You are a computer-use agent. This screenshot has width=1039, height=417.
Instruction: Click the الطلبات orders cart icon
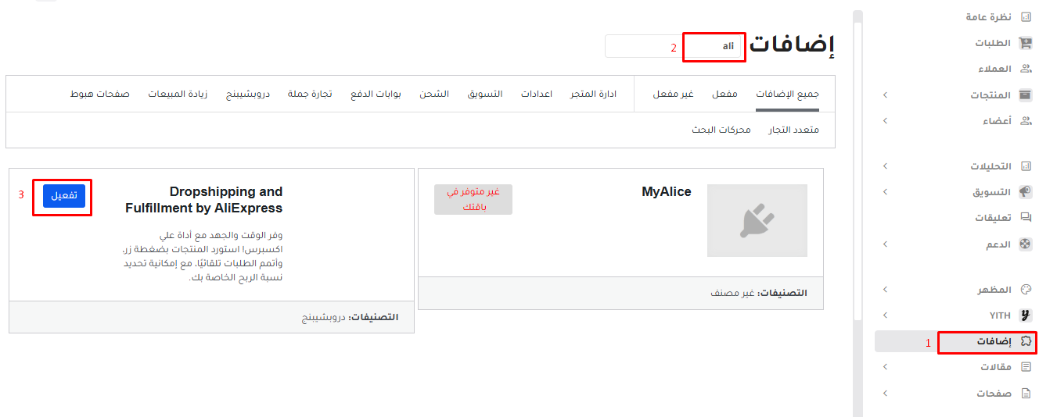pyautogui.click(x=1026, y=43)
